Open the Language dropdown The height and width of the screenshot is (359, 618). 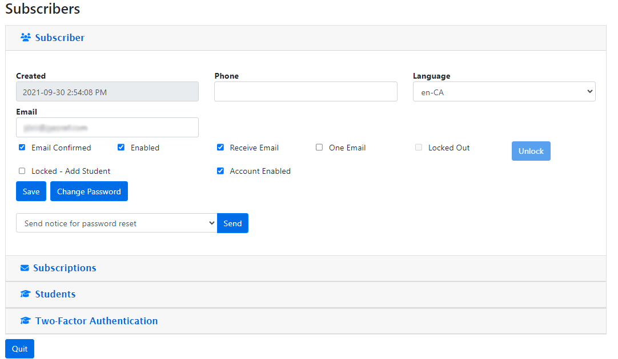point(504,92)
